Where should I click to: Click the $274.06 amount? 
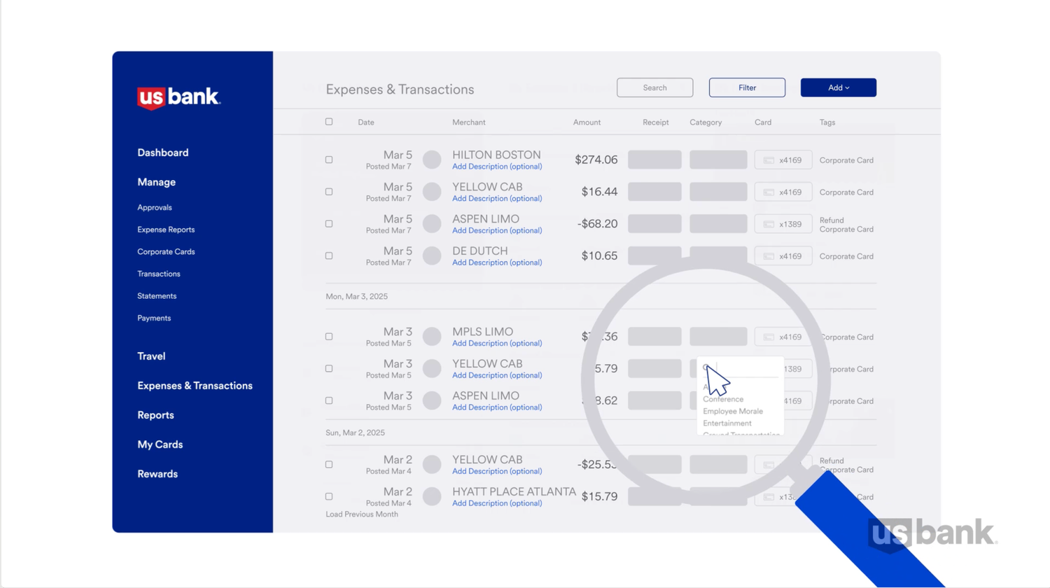596,160
